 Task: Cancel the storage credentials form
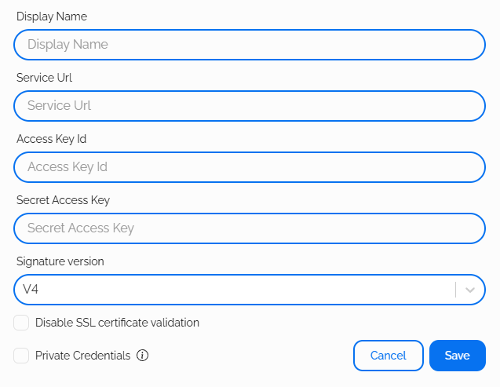(x=388, y=356)
